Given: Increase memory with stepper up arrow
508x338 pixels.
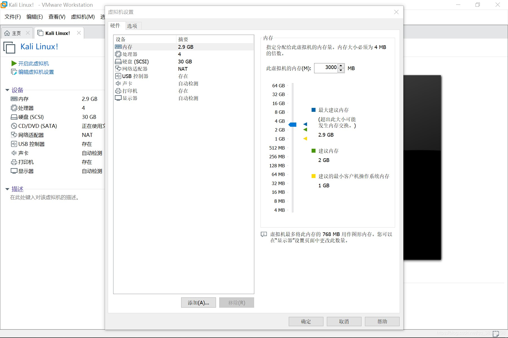Looking at the screenshot, I should [341, 66].
